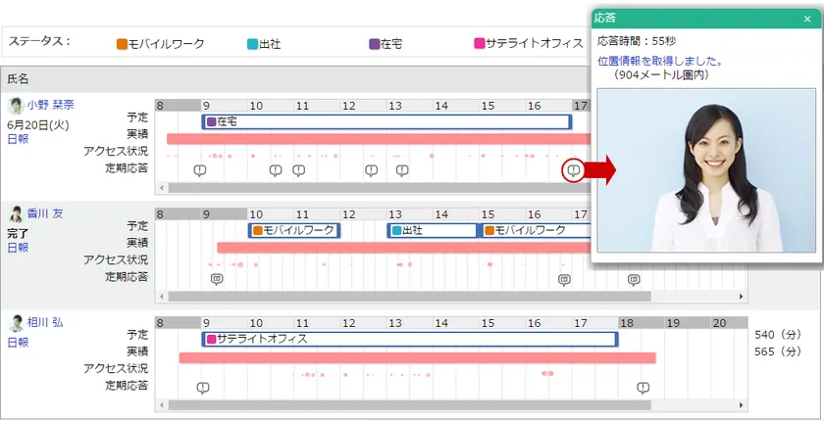The height and width of the screenshot is (421, 824).
Task: Click horizontal scrollbar thumb in 相川 弘's timeline
Action: tap(409, 405)
